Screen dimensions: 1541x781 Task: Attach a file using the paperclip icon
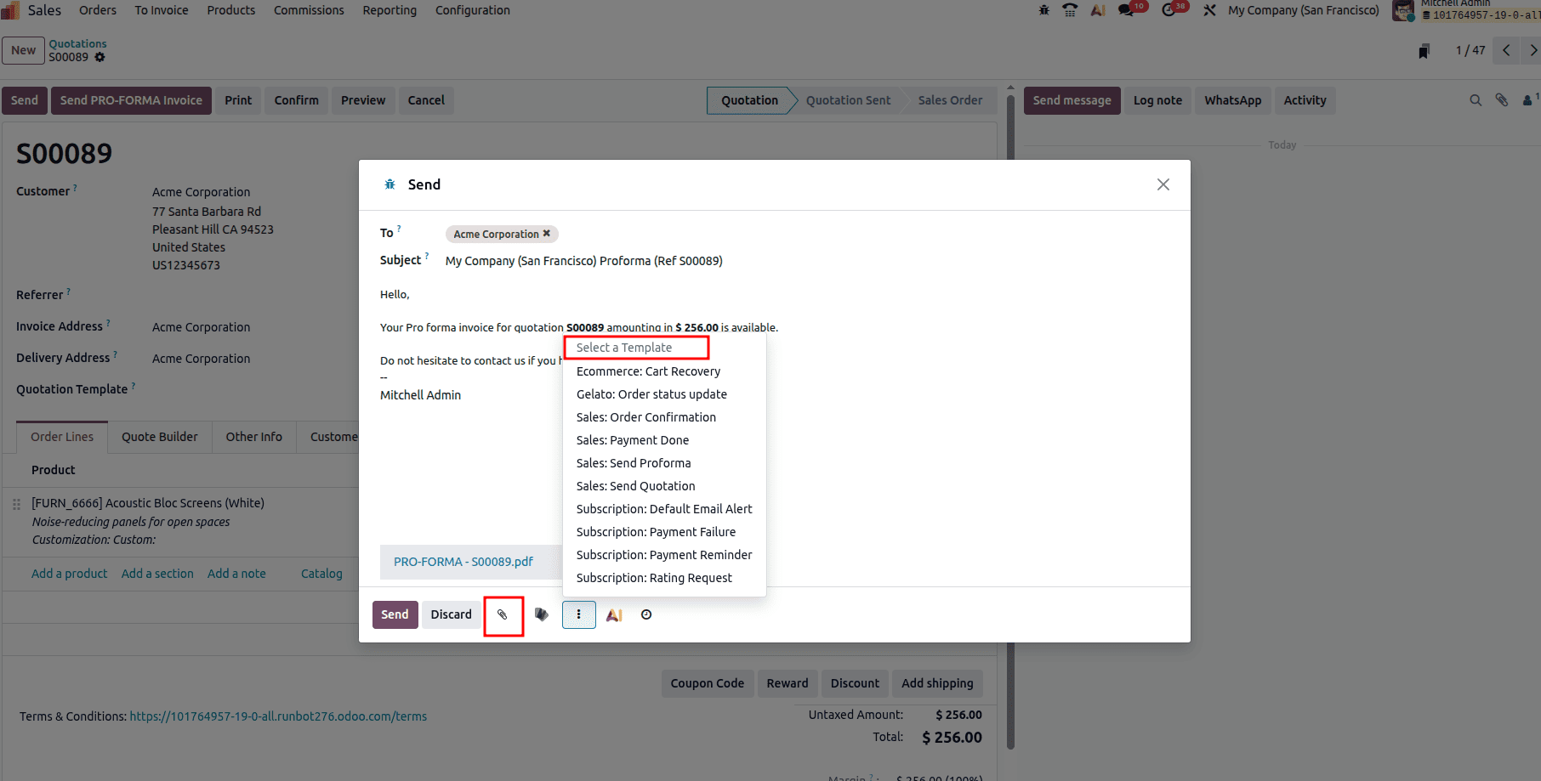pos(503,614)
